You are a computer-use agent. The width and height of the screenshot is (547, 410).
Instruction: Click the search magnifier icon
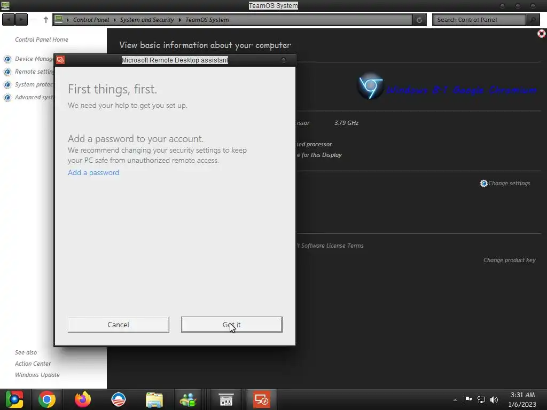(x=533, y=20)
